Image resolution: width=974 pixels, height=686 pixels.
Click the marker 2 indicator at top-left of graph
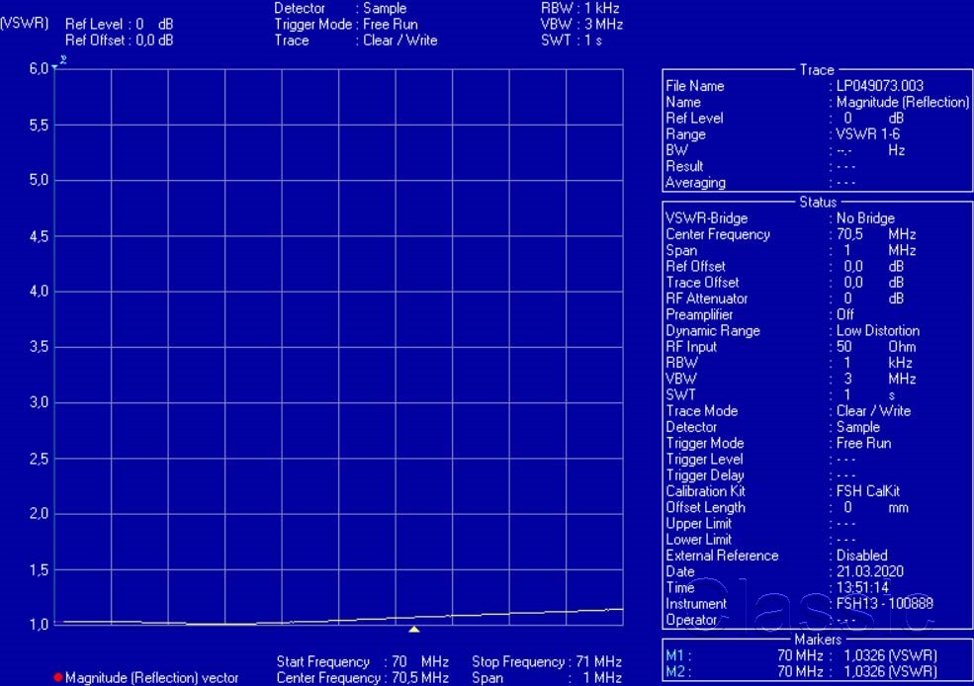(x=60, y=61)
